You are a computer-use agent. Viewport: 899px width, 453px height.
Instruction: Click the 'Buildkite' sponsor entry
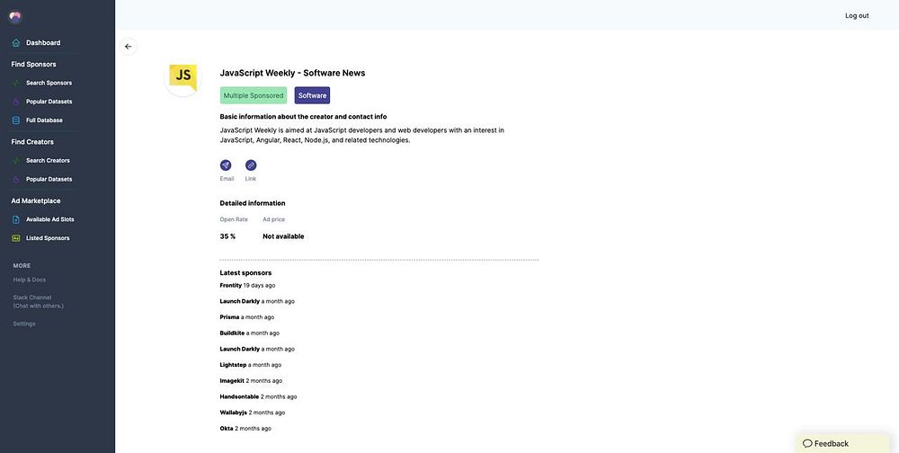pos(250,333)
